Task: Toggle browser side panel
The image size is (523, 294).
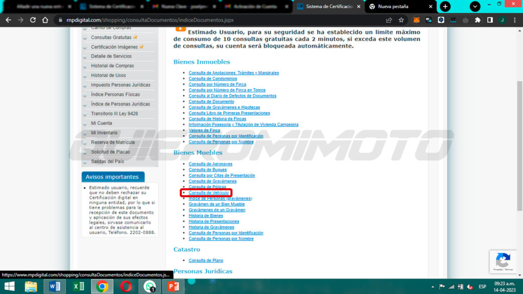Action: pos(490,20)
